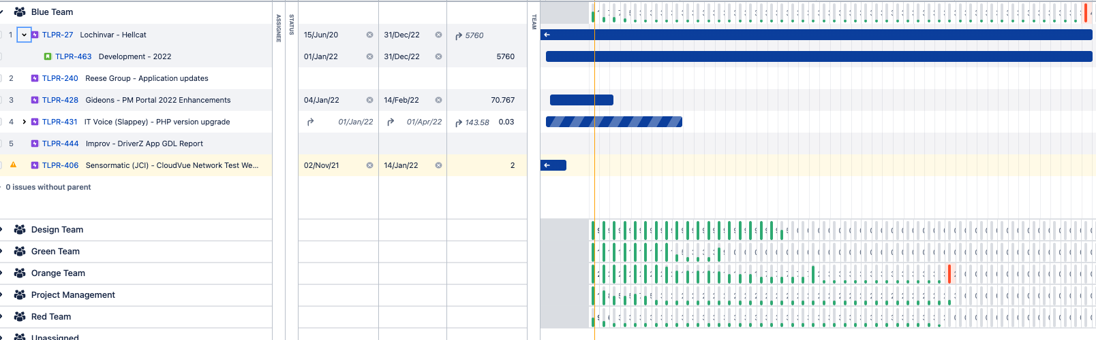The height and width of the screenshot is (340, 1096).
Task: Open issue link TLPR-406
Action: click(60, 165)
